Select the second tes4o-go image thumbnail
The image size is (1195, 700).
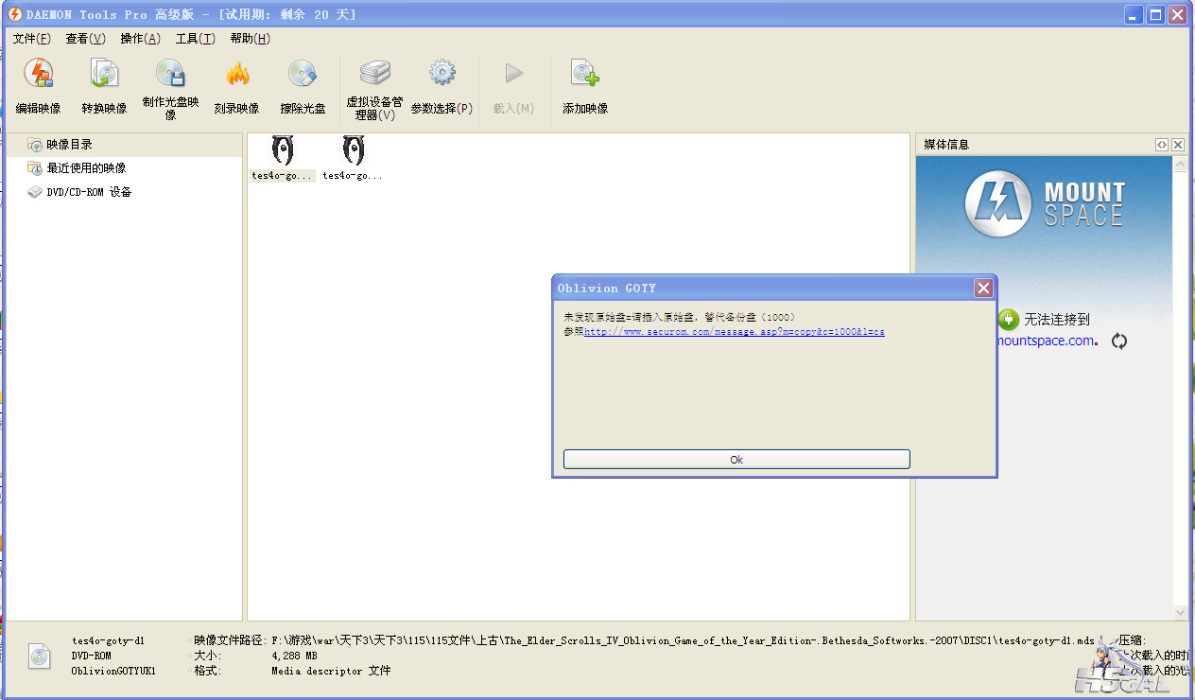[x=353, y=157]
